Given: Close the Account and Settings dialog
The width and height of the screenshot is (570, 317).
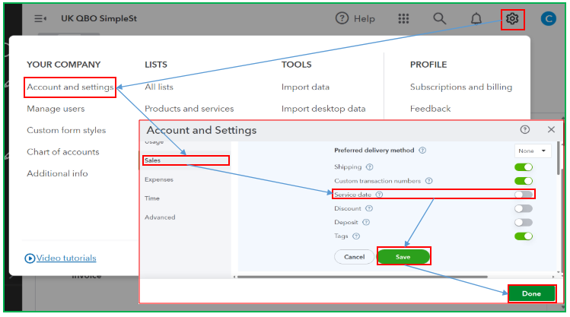Looking at the screenshot, I should 551,130.
